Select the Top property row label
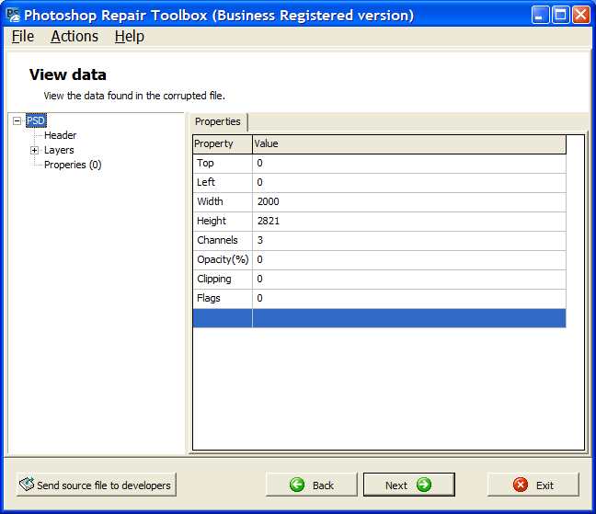The image size is (596, 514). tap(205, 163)
